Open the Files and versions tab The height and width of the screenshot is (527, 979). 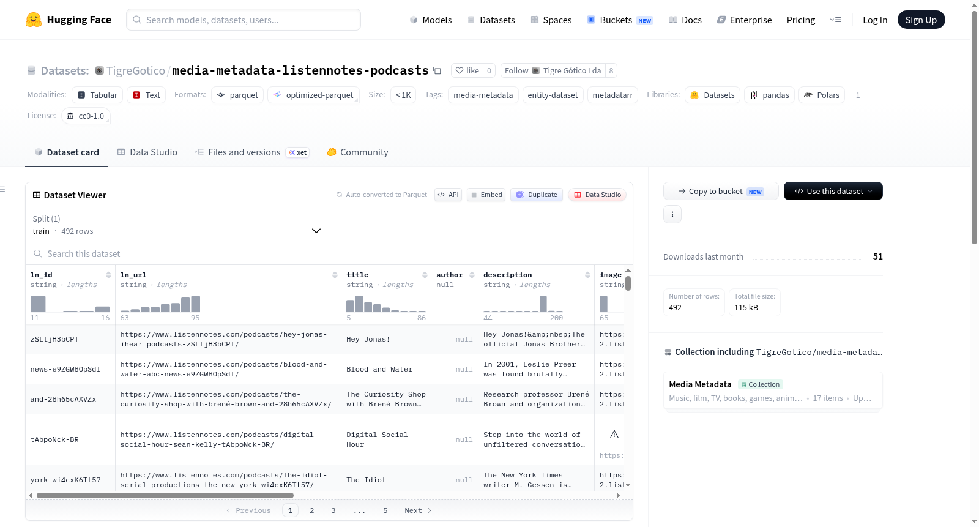[251, 152]
